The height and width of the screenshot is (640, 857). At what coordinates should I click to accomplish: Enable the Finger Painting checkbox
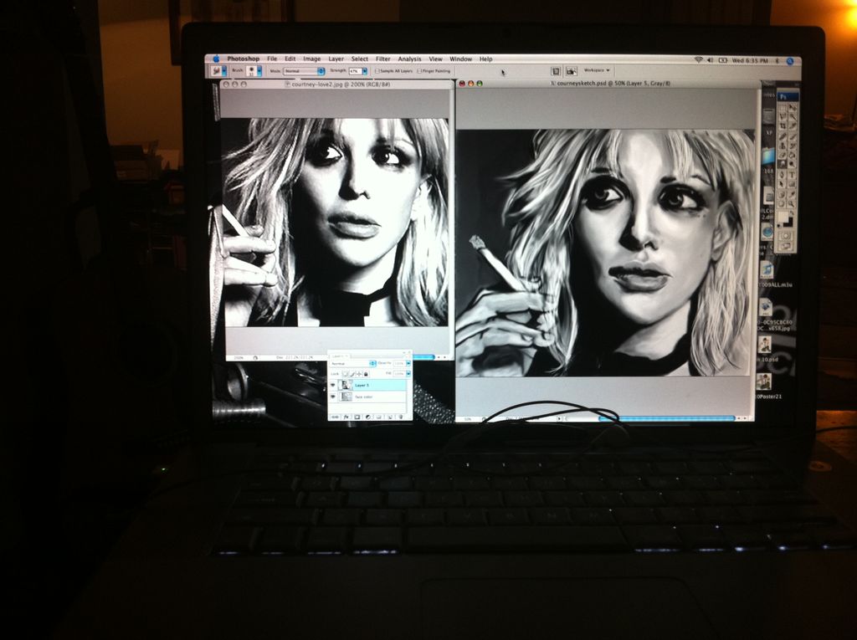418,70
